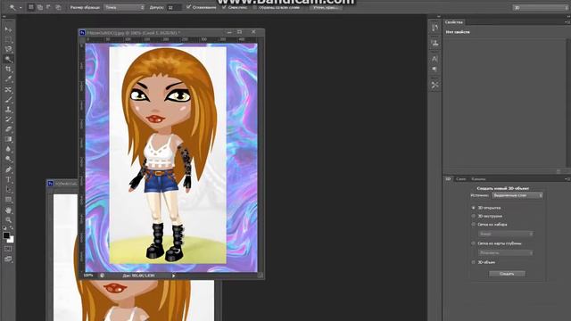Click the 100% zoom field in document status bar
Image resolution: width=571 pixels, height=321 pixels.
(88, 276)
